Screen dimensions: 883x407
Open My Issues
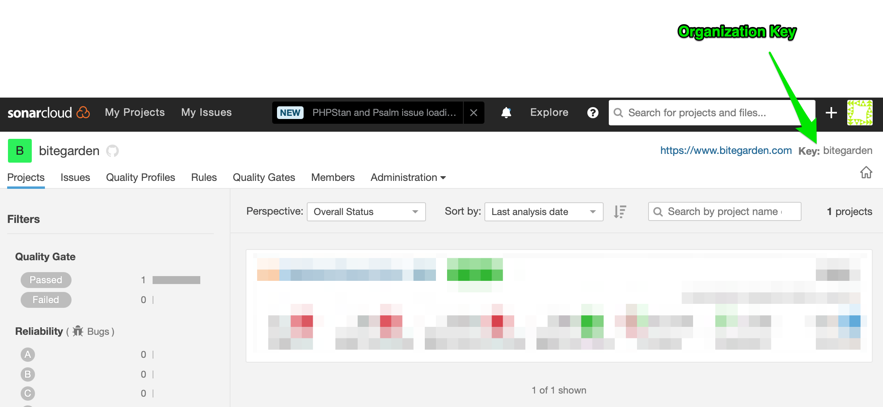pyautogui.click(x=206, y=113)
